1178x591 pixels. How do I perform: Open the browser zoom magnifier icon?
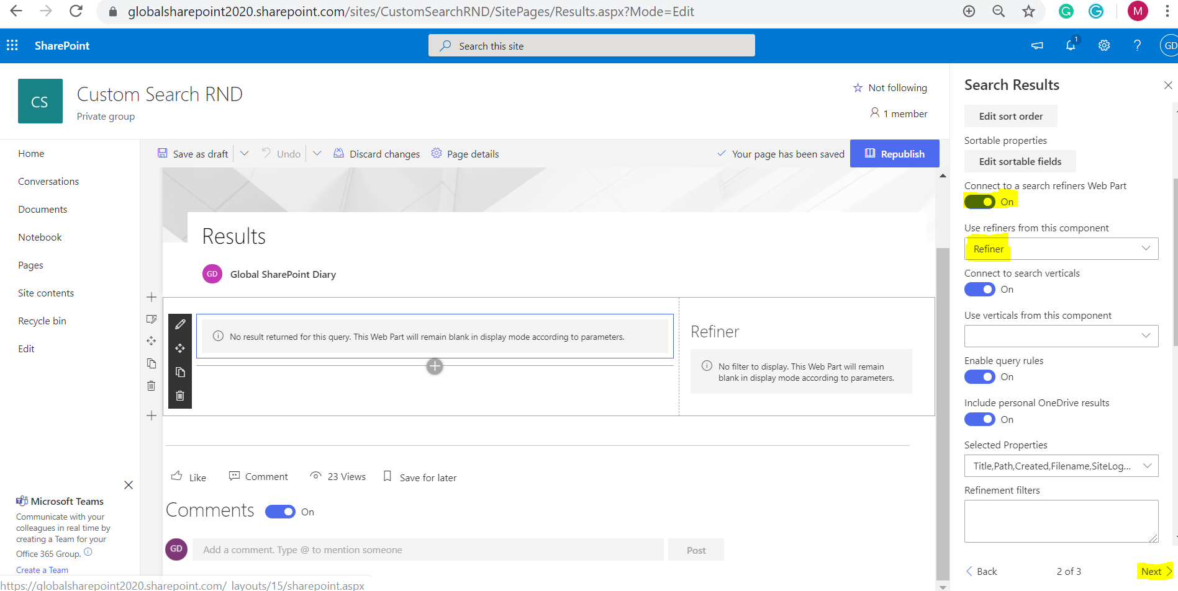click(x=999, y=11)
